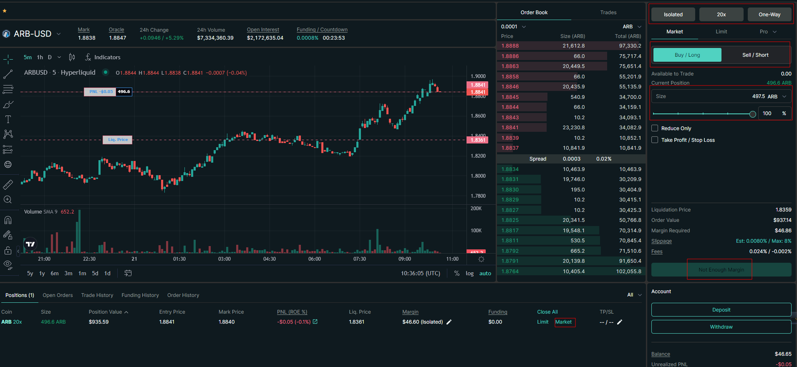Open the 0.0001 price grouping dropdown

coord(513,27)
